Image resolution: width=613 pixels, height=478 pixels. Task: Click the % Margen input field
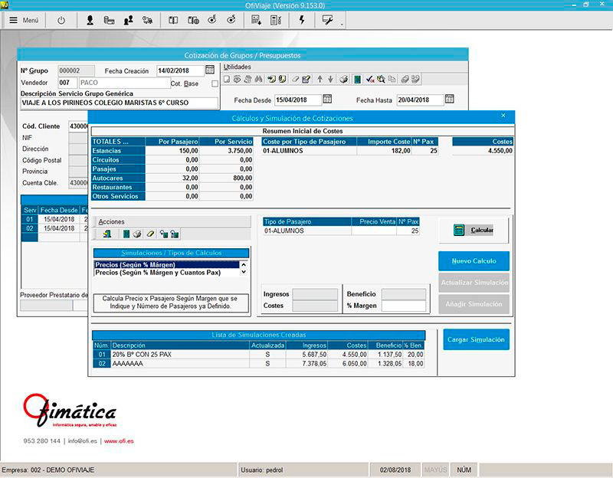pos(403,306)
